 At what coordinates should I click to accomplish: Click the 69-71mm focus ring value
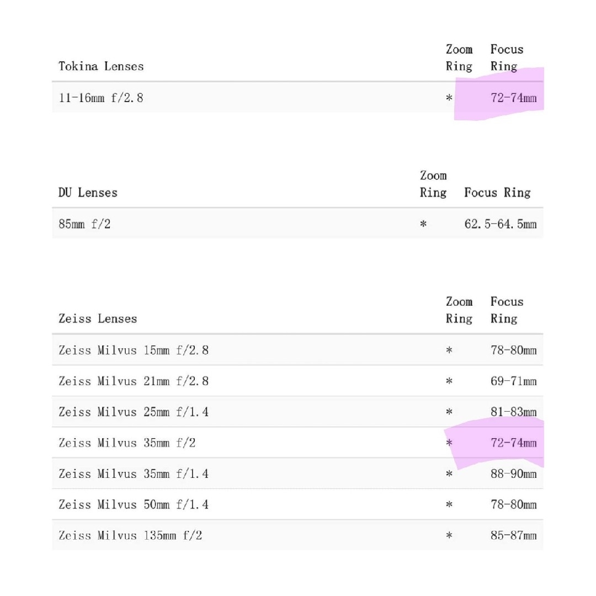pyautogui.click(x=514, y=381)
